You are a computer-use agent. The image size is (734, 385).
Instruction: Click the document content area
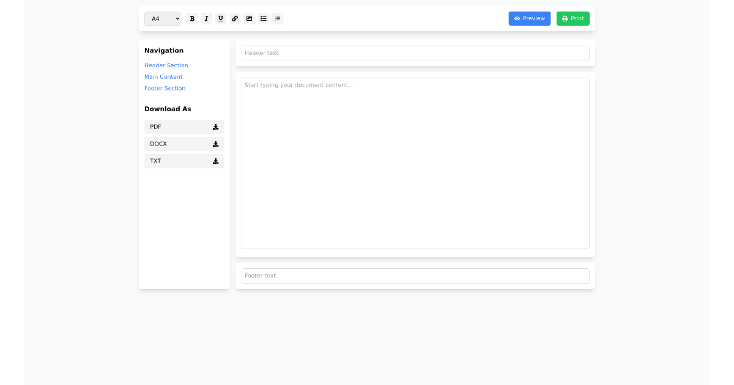tap(415, 163)
